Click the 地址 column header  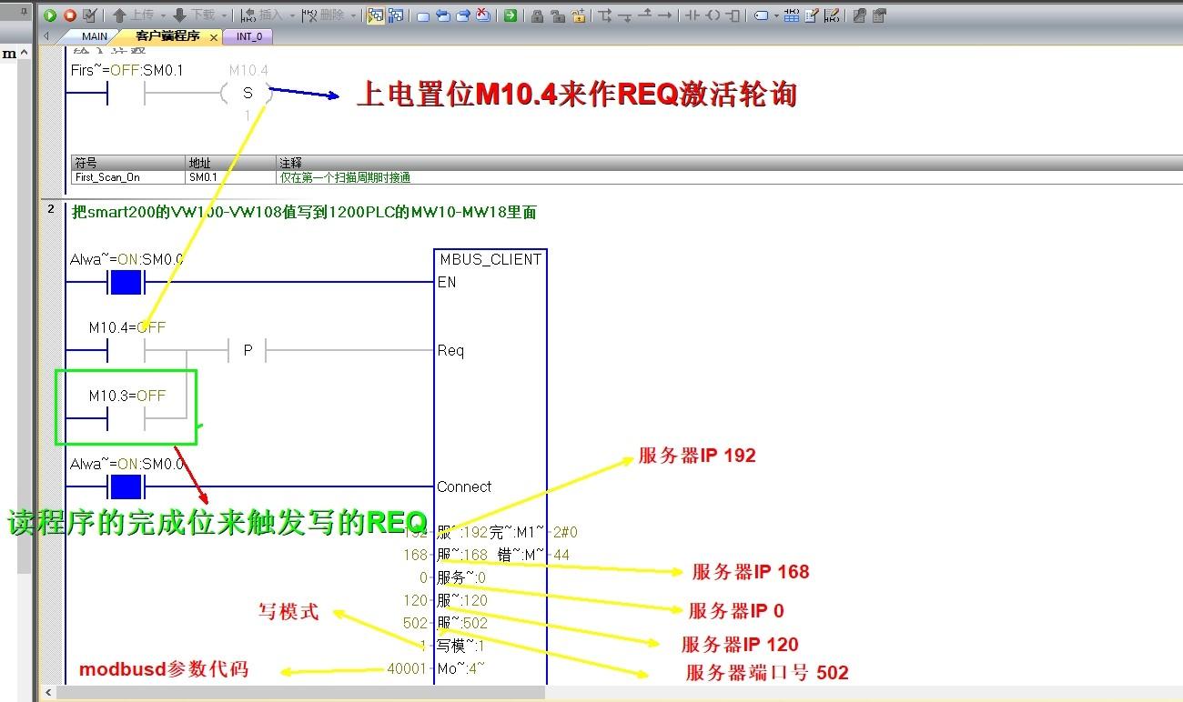(x=231, y=163)
